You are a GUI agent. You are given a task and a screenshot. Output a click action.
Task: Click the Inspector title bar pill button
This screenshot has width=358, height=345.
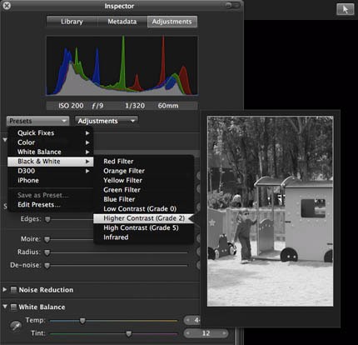[232, 5]
